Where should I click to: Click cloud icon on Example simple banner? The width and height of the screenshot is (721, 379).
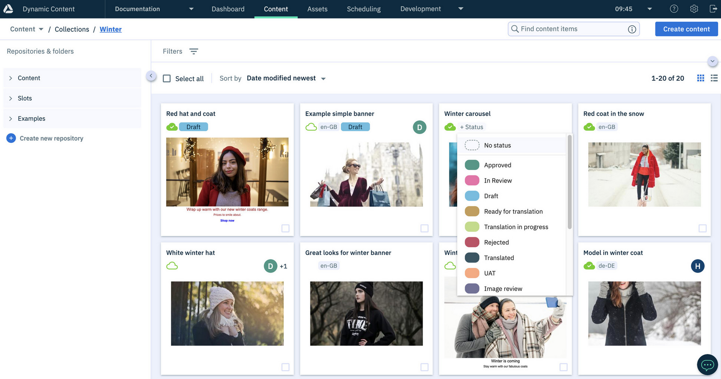(311, 127)
